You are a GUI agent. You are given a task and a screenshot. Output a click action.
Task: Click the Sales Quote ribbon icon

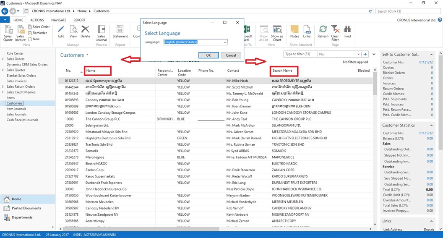pyautogui.click(x=8, y=32)
